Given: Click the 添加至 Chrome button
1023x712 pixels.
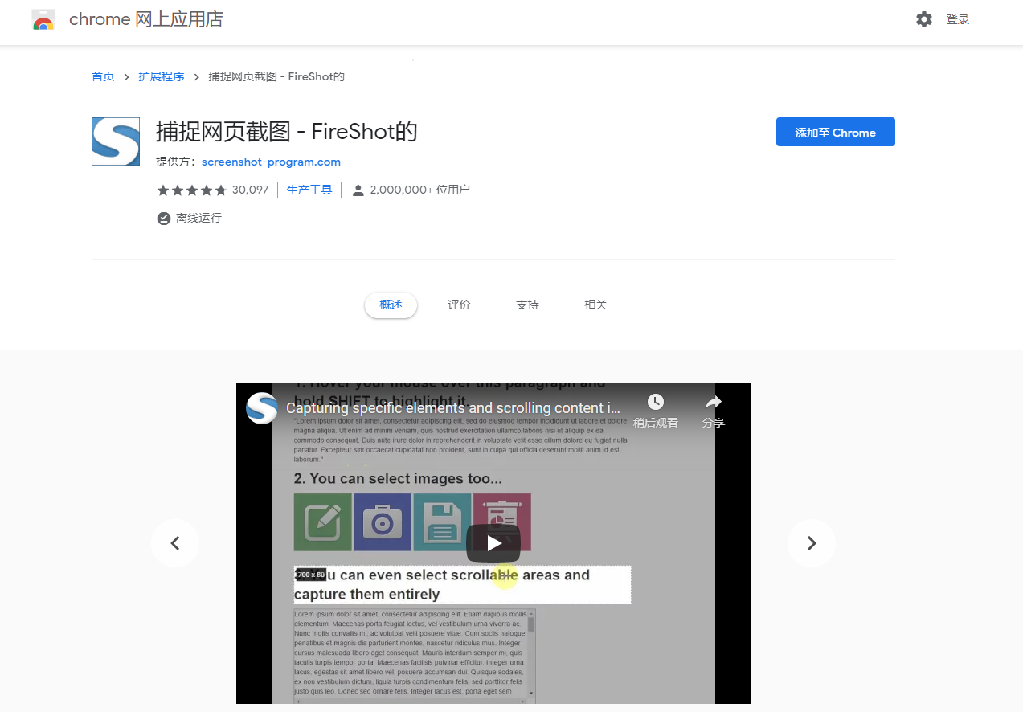Looking at the screenshot, I should 836,133.
